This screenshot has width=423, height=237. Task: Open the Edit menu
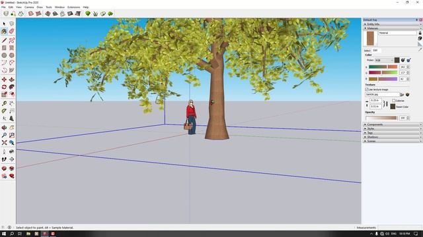pyautogui.click(x=11, y=7)
